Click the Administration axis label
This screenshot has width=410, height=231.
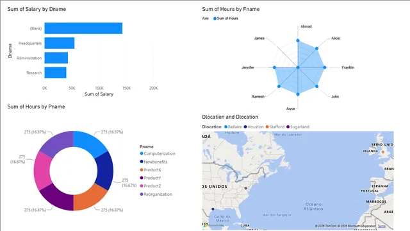(29, 58)
